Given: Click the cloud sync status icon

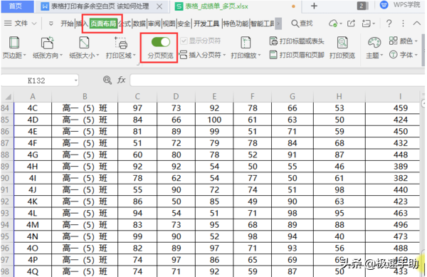Looking at the screenshot, I should click(333, 23).
